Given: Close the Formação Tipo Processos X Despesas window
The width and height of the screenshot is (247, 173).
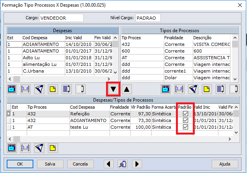Looking at the screenshot, I should [240, 5].
